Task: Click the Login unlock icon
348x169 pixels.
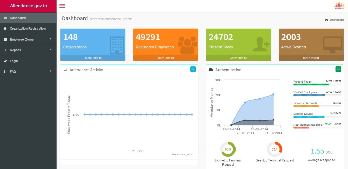Action: point(5,61)
